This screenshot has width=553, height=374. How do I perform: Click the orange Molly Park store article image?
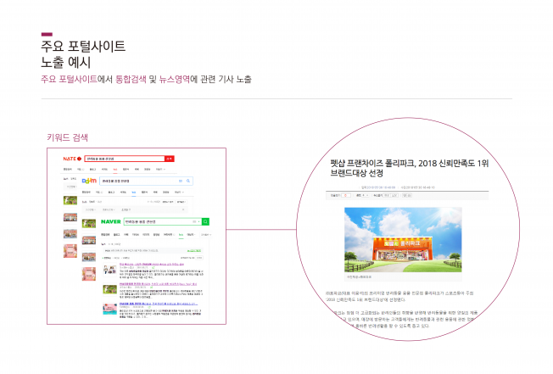click(403, 240)
